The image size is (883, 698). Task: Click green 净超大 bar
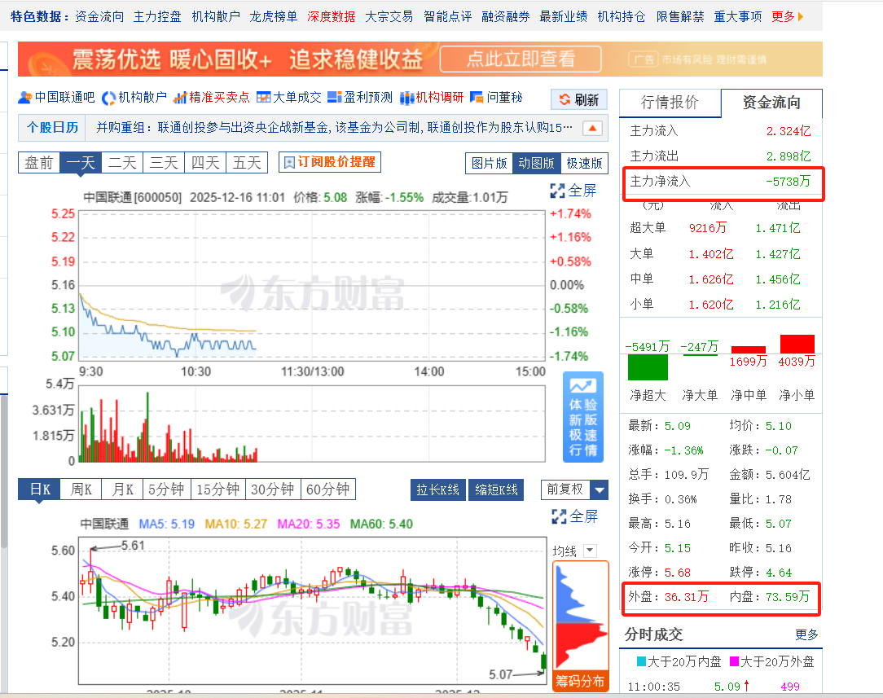tap(648, 367)
